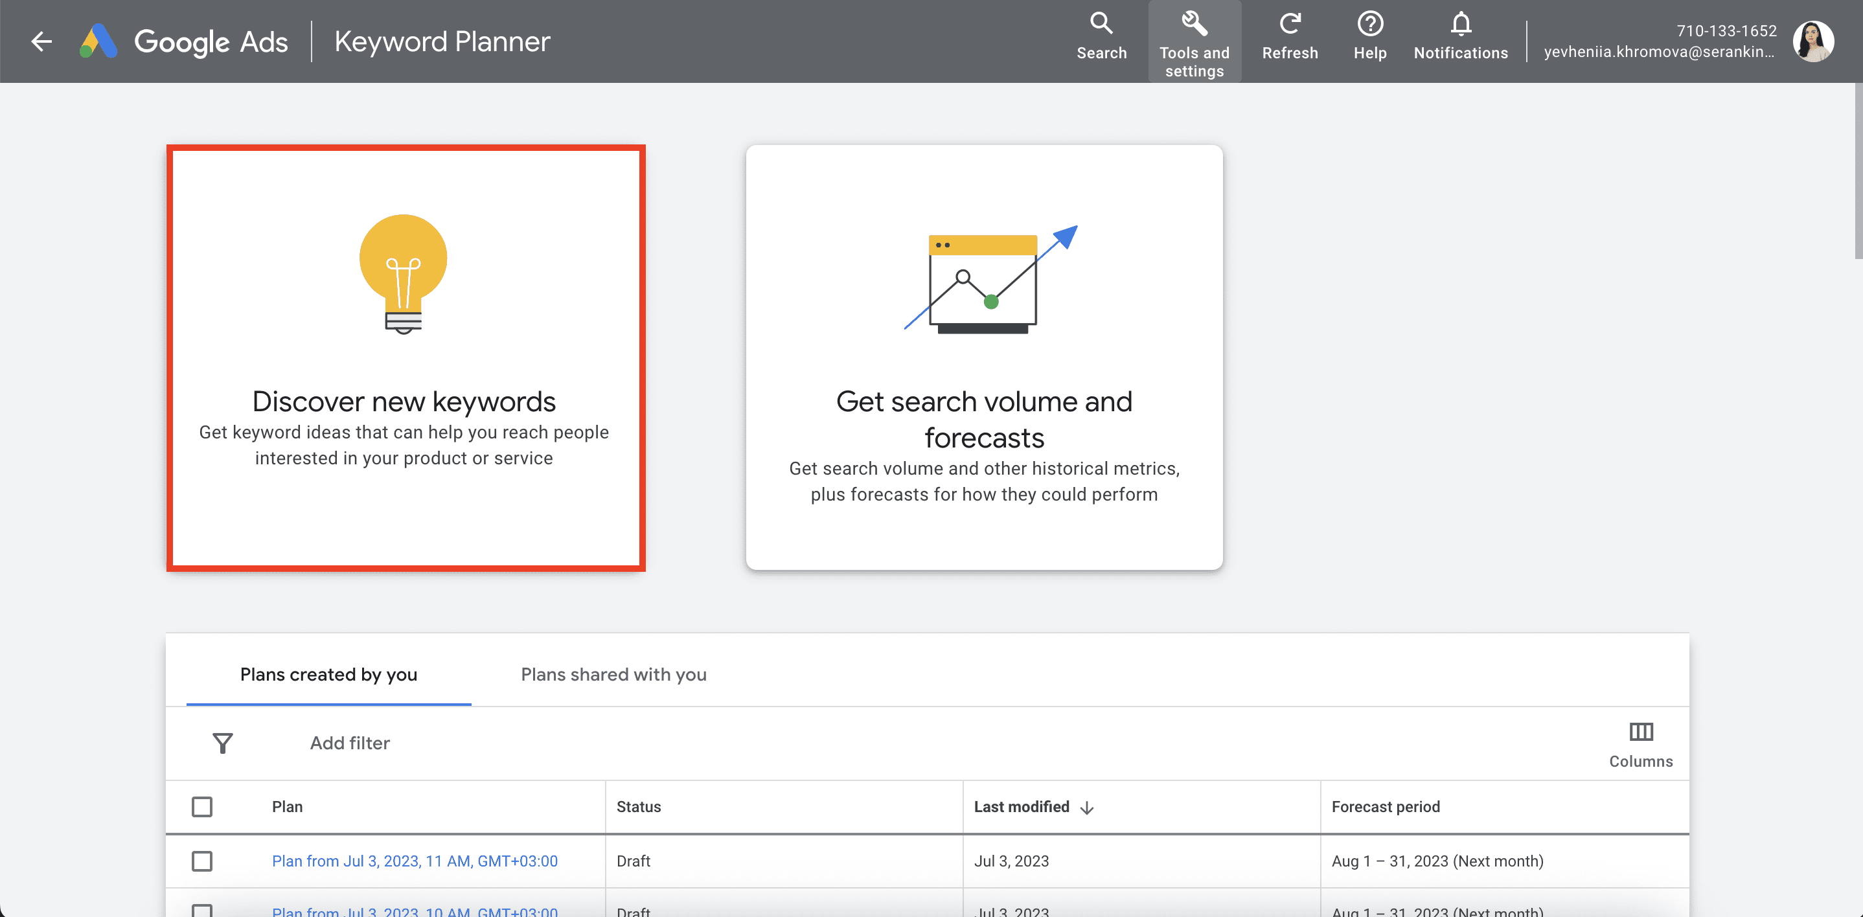Check the plan from Jul 3, 11 AM
The height and width of the screenshot is (917, 1863).
(203, 861)
